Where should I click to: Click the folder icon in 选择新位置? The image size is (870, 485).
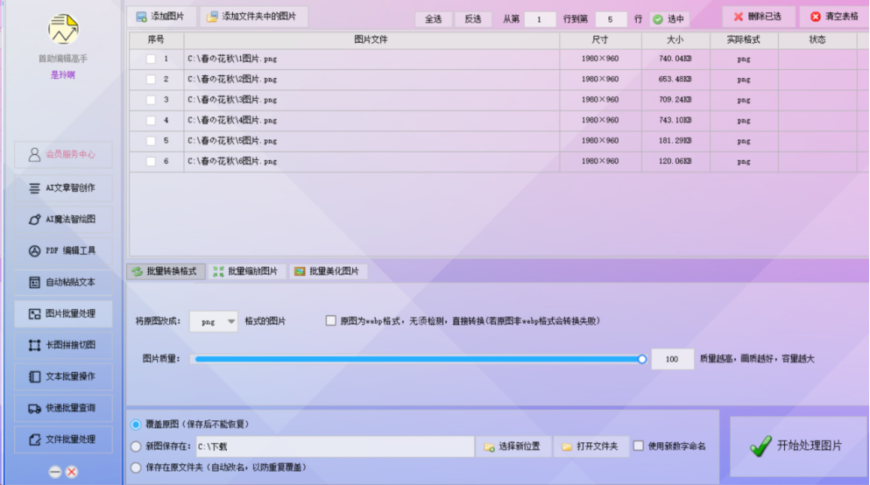490,446
